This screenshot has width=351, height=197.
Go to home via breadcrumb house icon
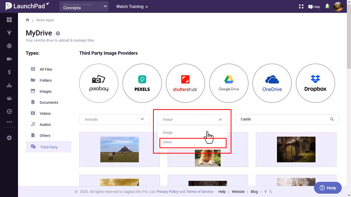pos(28,20)
